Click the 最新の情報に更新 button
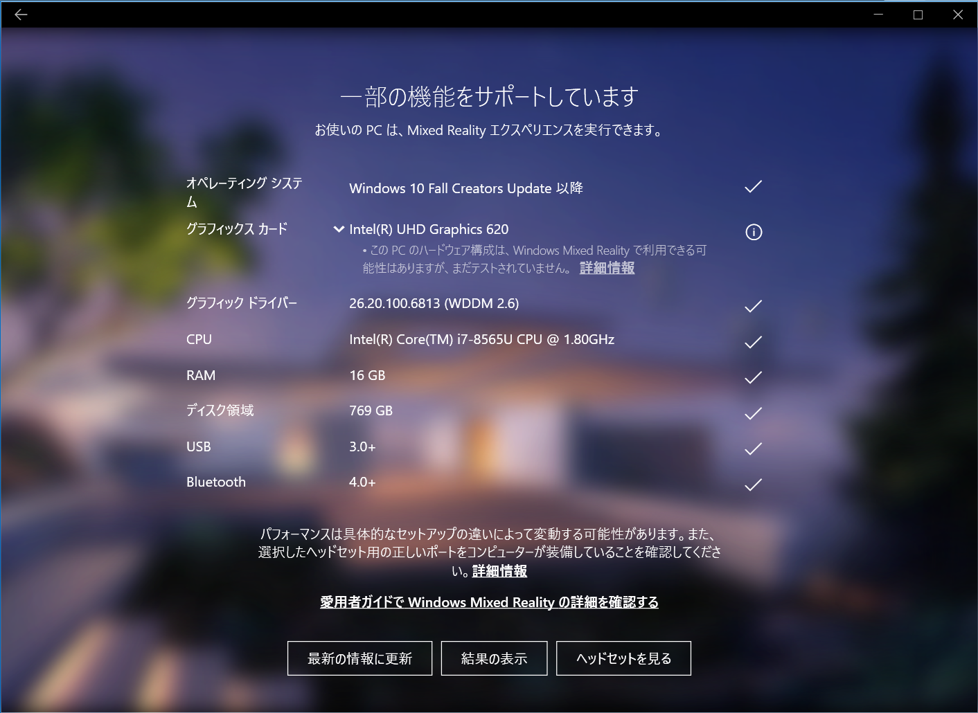Screen dimensions: 978x713 pyautogui.click(x=359, y=658)
